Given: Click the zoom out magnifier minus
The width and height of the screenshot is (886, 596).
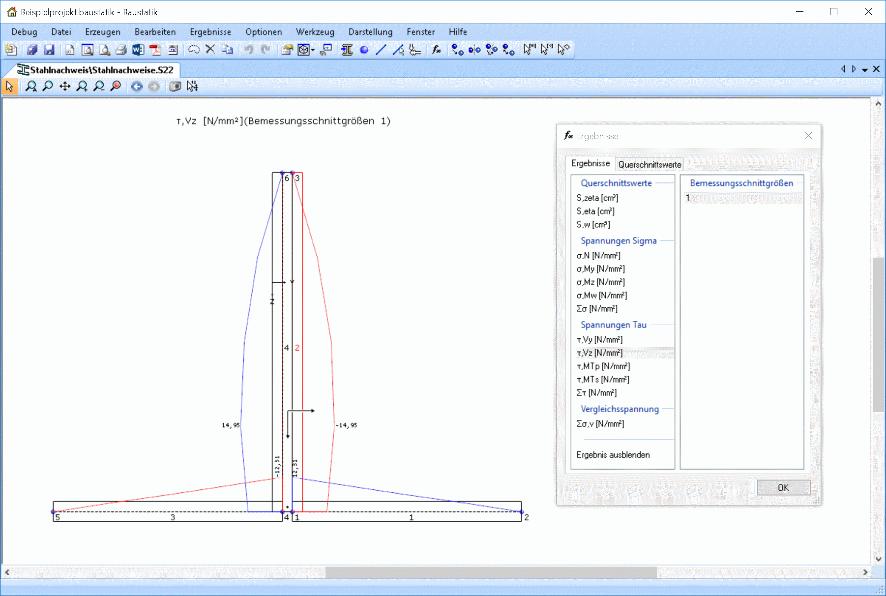Looking at the screenshot, I should (99, 87).
